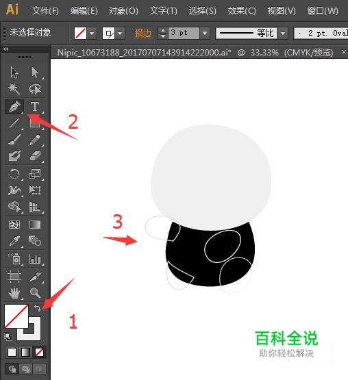Select the Lasso tool
This screenshot has height=380, width=348.
(35, 89)
